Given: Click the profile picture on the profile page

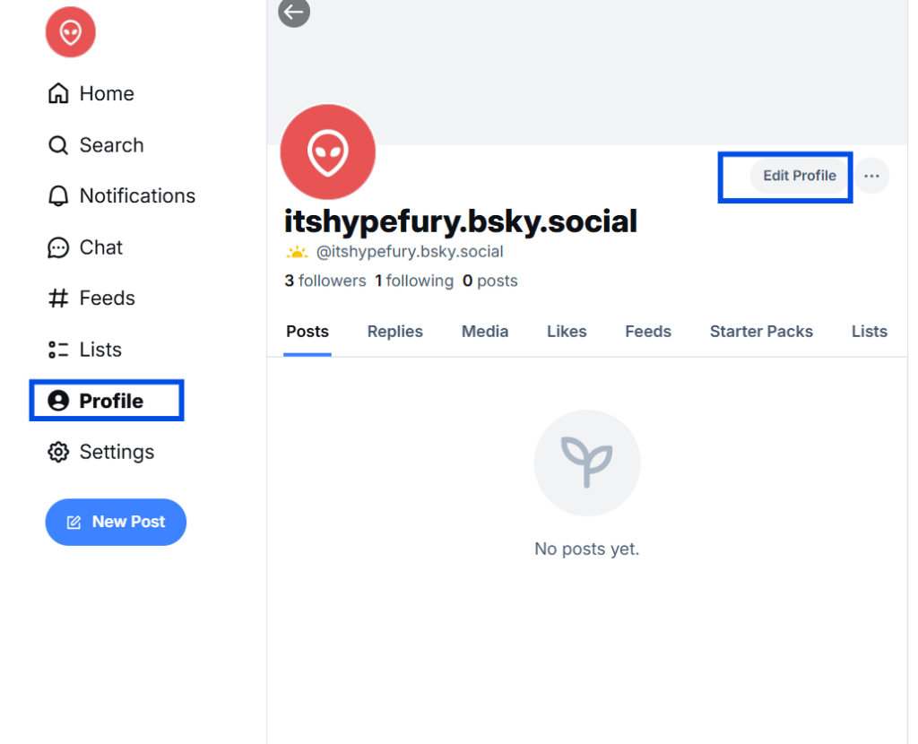Looking at the screenshot, I should pyautogui.click(x=327, y=151).
